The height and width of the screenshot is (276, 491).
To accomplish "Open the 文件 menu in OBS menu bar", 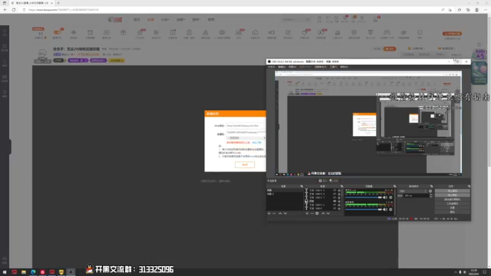I will click(x=271, y=67).
